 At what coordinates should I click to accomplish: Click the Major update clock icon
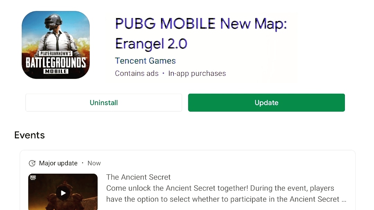(32, 163)
